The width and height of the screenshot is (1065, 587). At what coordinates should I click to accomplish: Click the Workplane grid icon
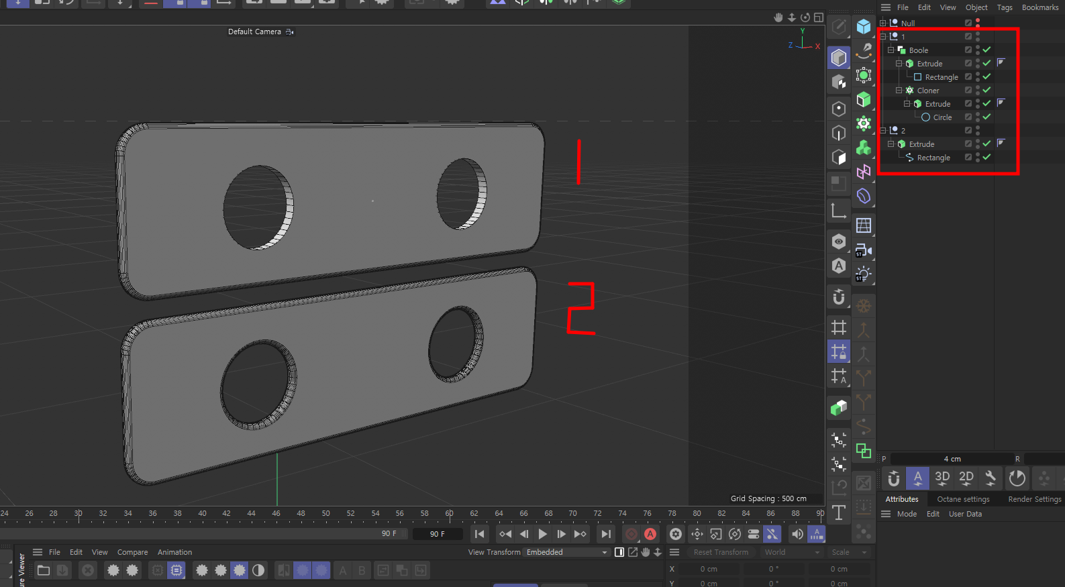[839, 327]
